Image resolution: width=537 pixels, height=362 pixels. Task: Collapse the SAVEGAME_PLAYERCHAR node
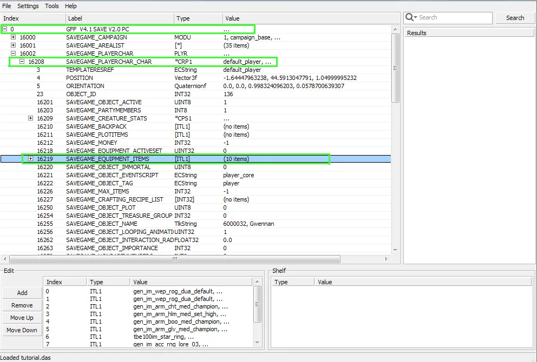(14, 53)
